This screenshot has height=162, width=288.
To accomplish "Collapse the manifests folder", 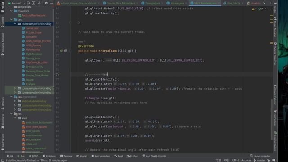I will (x=11, y=11).
